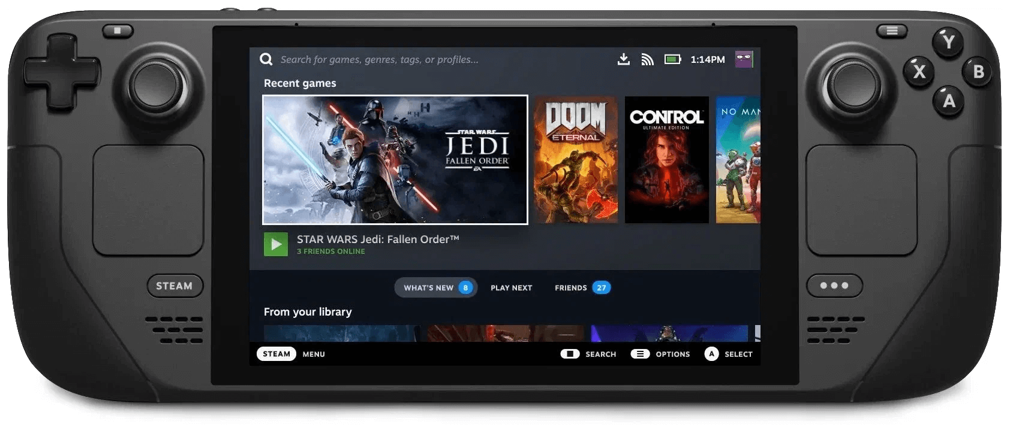Click the Options hint icon in footer

click(640, 354)
